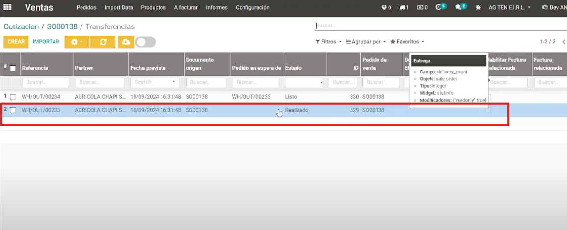Click the Dev AN user avatar icon

pos(545,7)
